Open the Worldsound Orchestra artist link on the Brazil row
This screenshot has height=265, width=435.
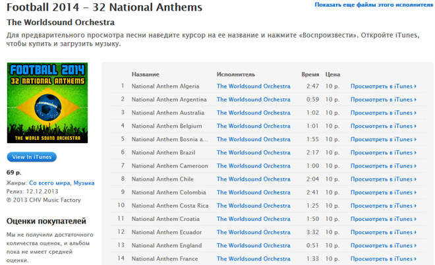tap(254, 153)
